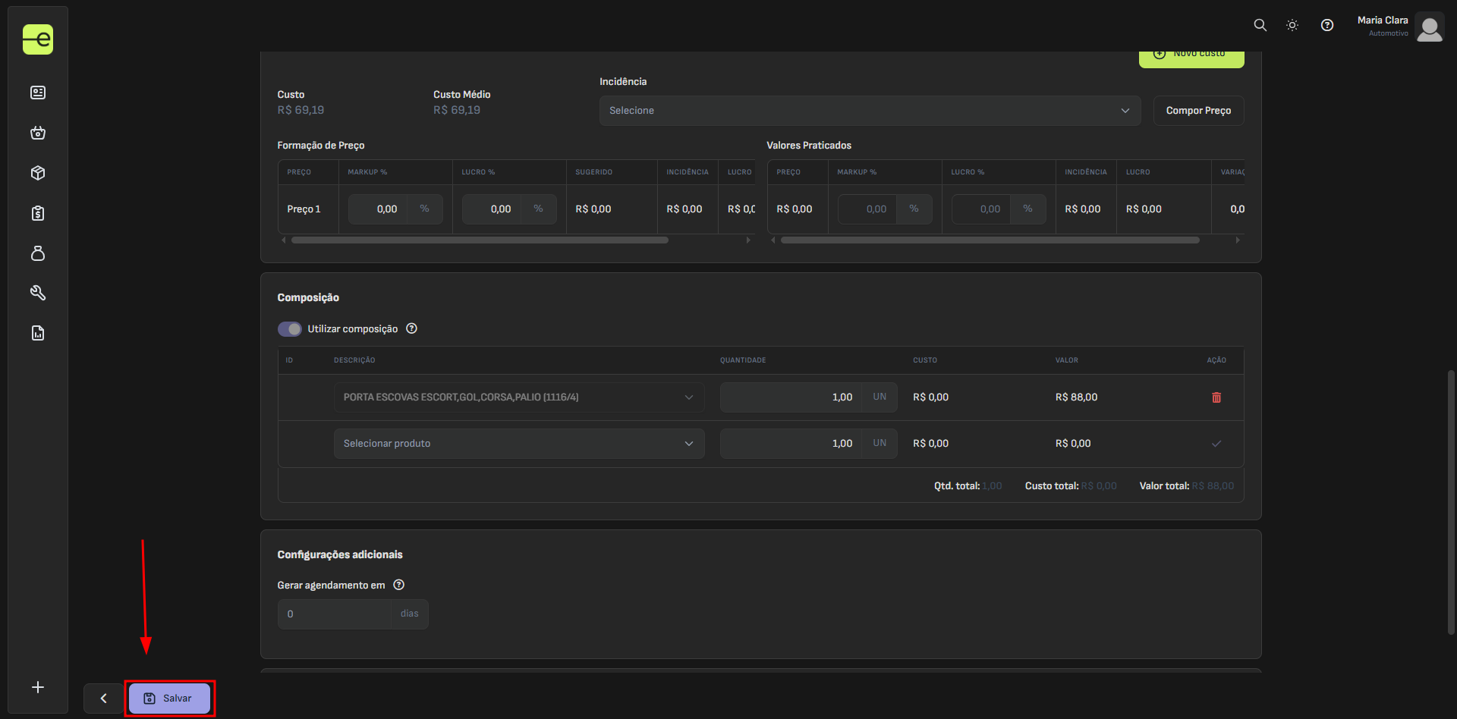Click the Compor Preço button

pyautogui.click(x=1197, y=111)
